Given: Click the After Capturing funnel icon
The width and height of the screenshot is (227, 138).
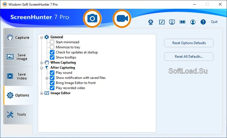Looking at the screenshot, I should pyautogui.click(x=47, y=68).
